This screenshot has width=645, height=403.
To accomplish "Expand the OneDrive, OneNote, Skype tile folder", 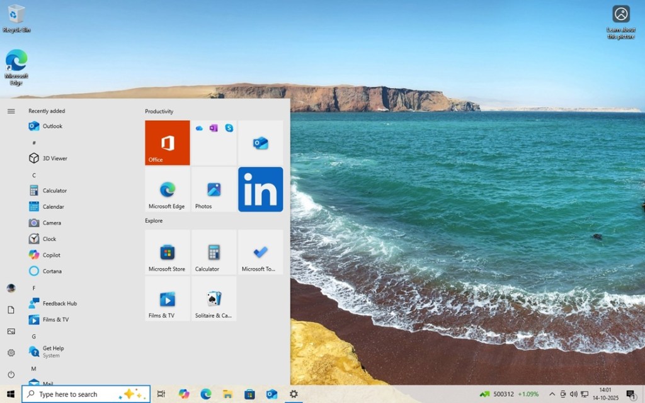I will pyautogui.click(x=214, y=143).
